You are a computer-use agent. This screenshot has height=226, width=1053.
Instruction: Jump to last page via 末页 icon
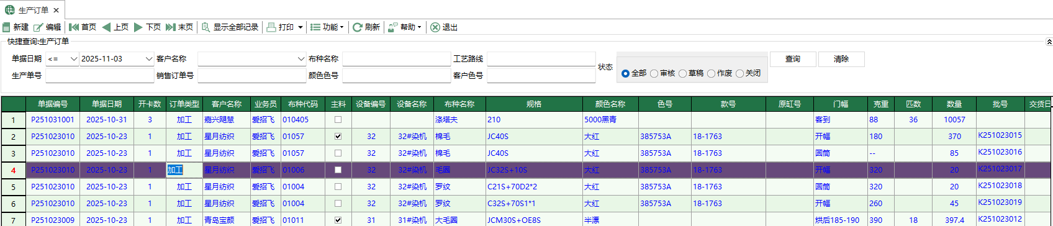[171, 27]
